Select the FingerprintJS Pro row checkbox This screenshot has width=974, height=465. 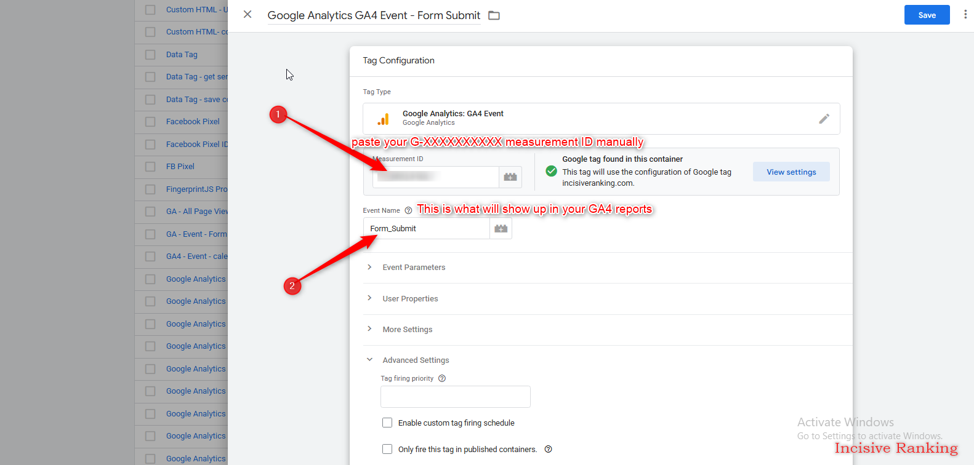coord(150,189)
